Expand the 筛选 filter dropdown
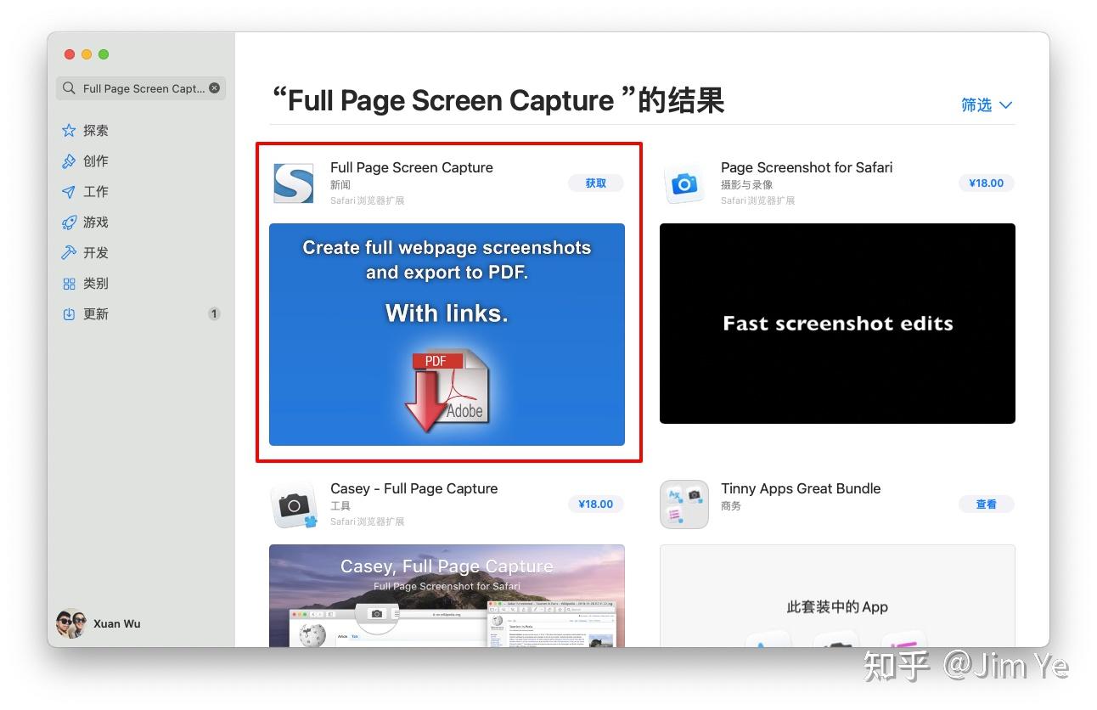The height and width of the screenshot is (710, 1097). [x=987, y=105]
